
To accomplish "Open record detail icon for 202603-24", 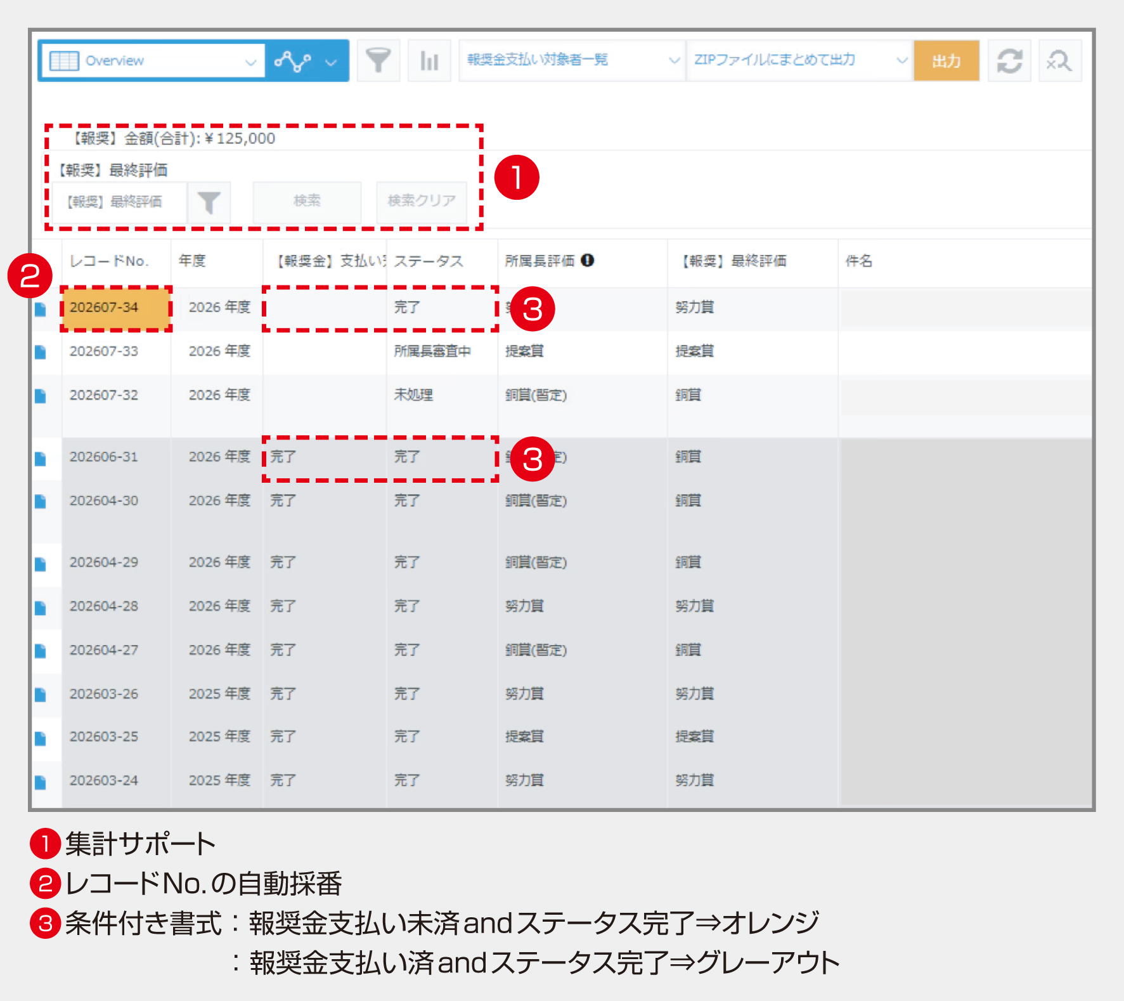I will 41,782.
